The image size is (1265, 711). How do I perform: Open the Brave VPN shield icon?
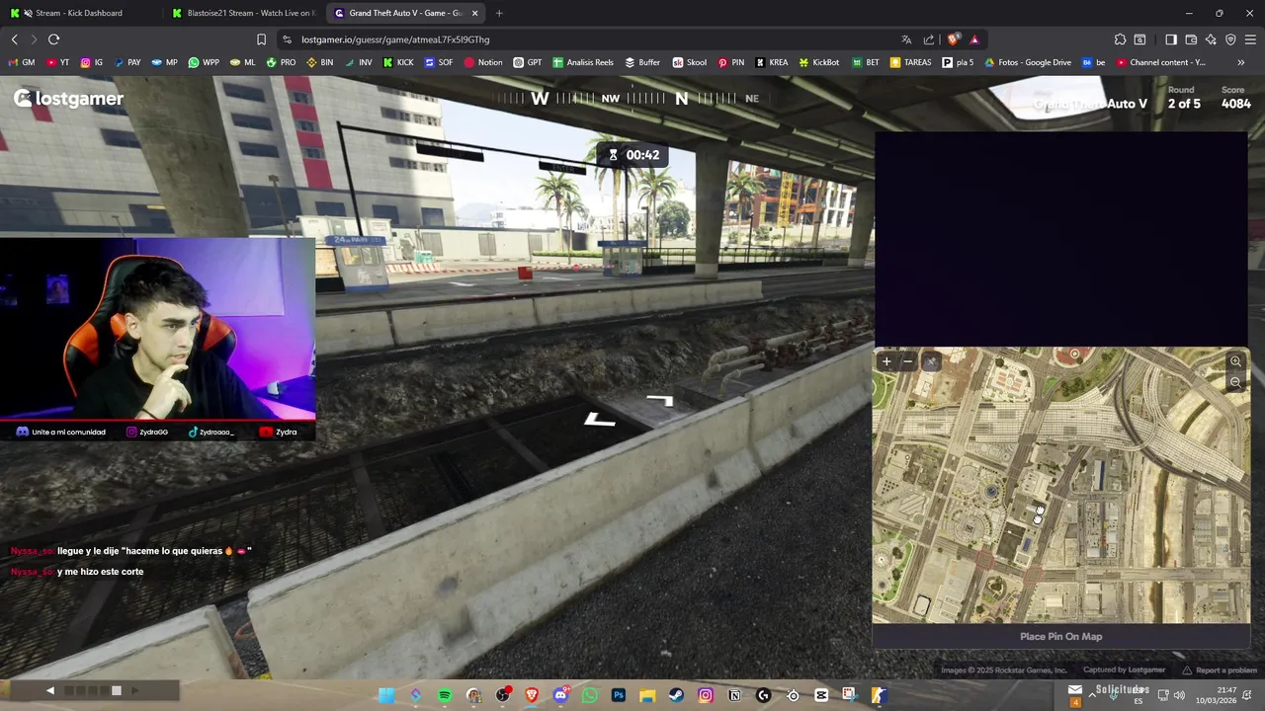(x=1230, y=39)
